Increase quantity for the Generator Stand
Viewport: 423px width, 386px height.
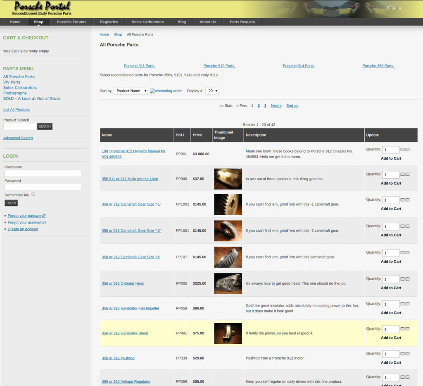click(x=402, y=328)
